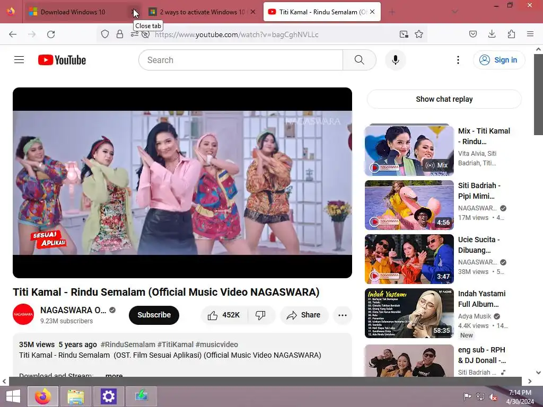Click vertical scrollbar down arrow
Viewport: 543px width, 407px height.
point(538,373)
